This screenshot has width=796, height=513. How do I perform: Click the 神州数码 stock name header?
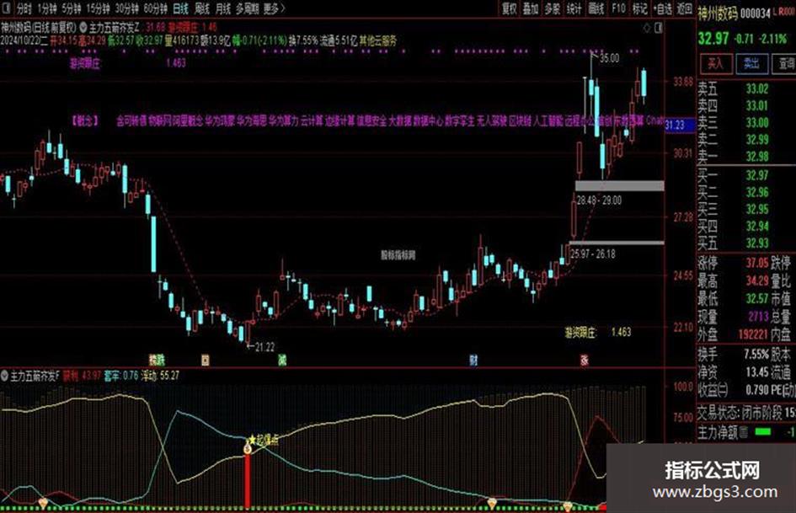pos(718,13)
